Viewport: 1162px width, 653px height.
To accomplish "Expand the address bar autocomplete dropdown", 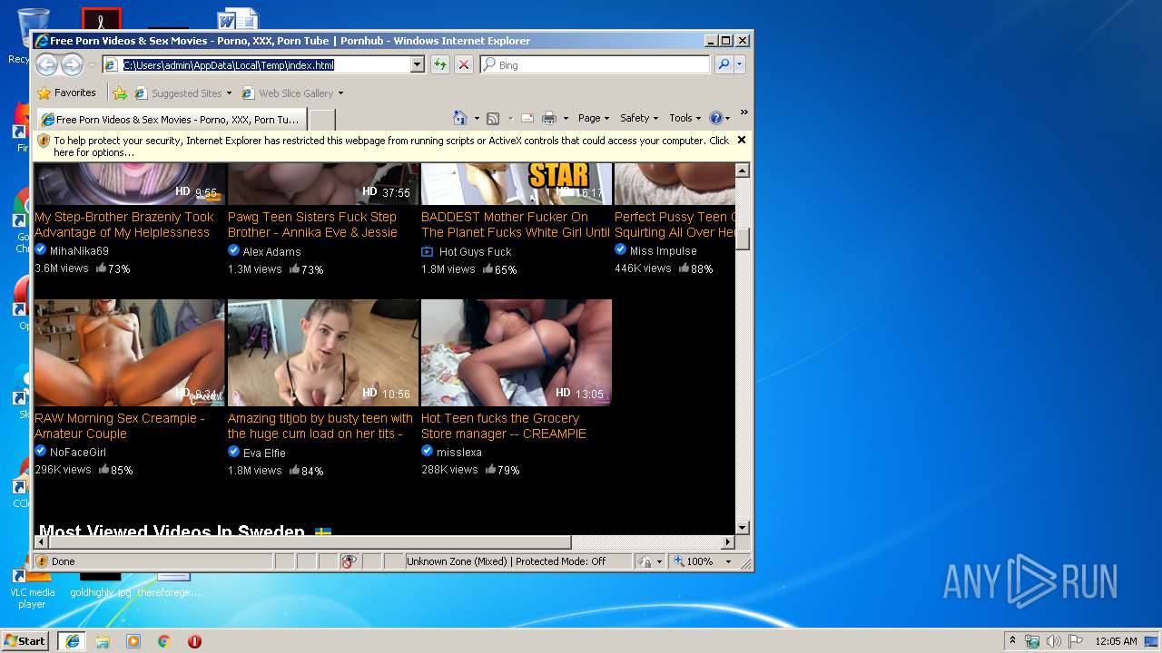I will [418, 64].
